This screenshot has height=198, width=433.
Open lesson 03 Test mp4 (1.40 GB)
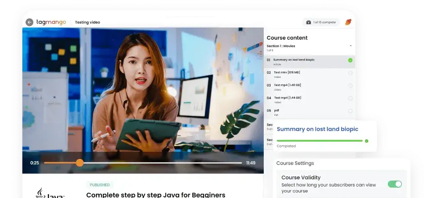click(x=309, y=87)
